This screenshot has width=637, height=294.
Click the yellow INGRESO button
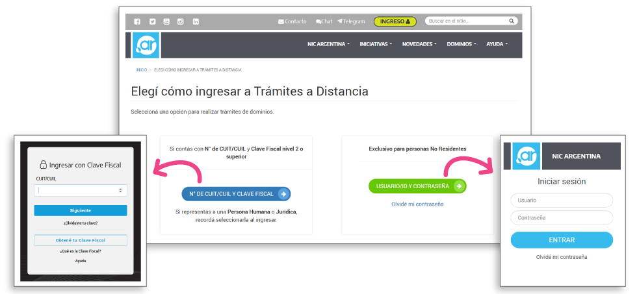point(395,21)
